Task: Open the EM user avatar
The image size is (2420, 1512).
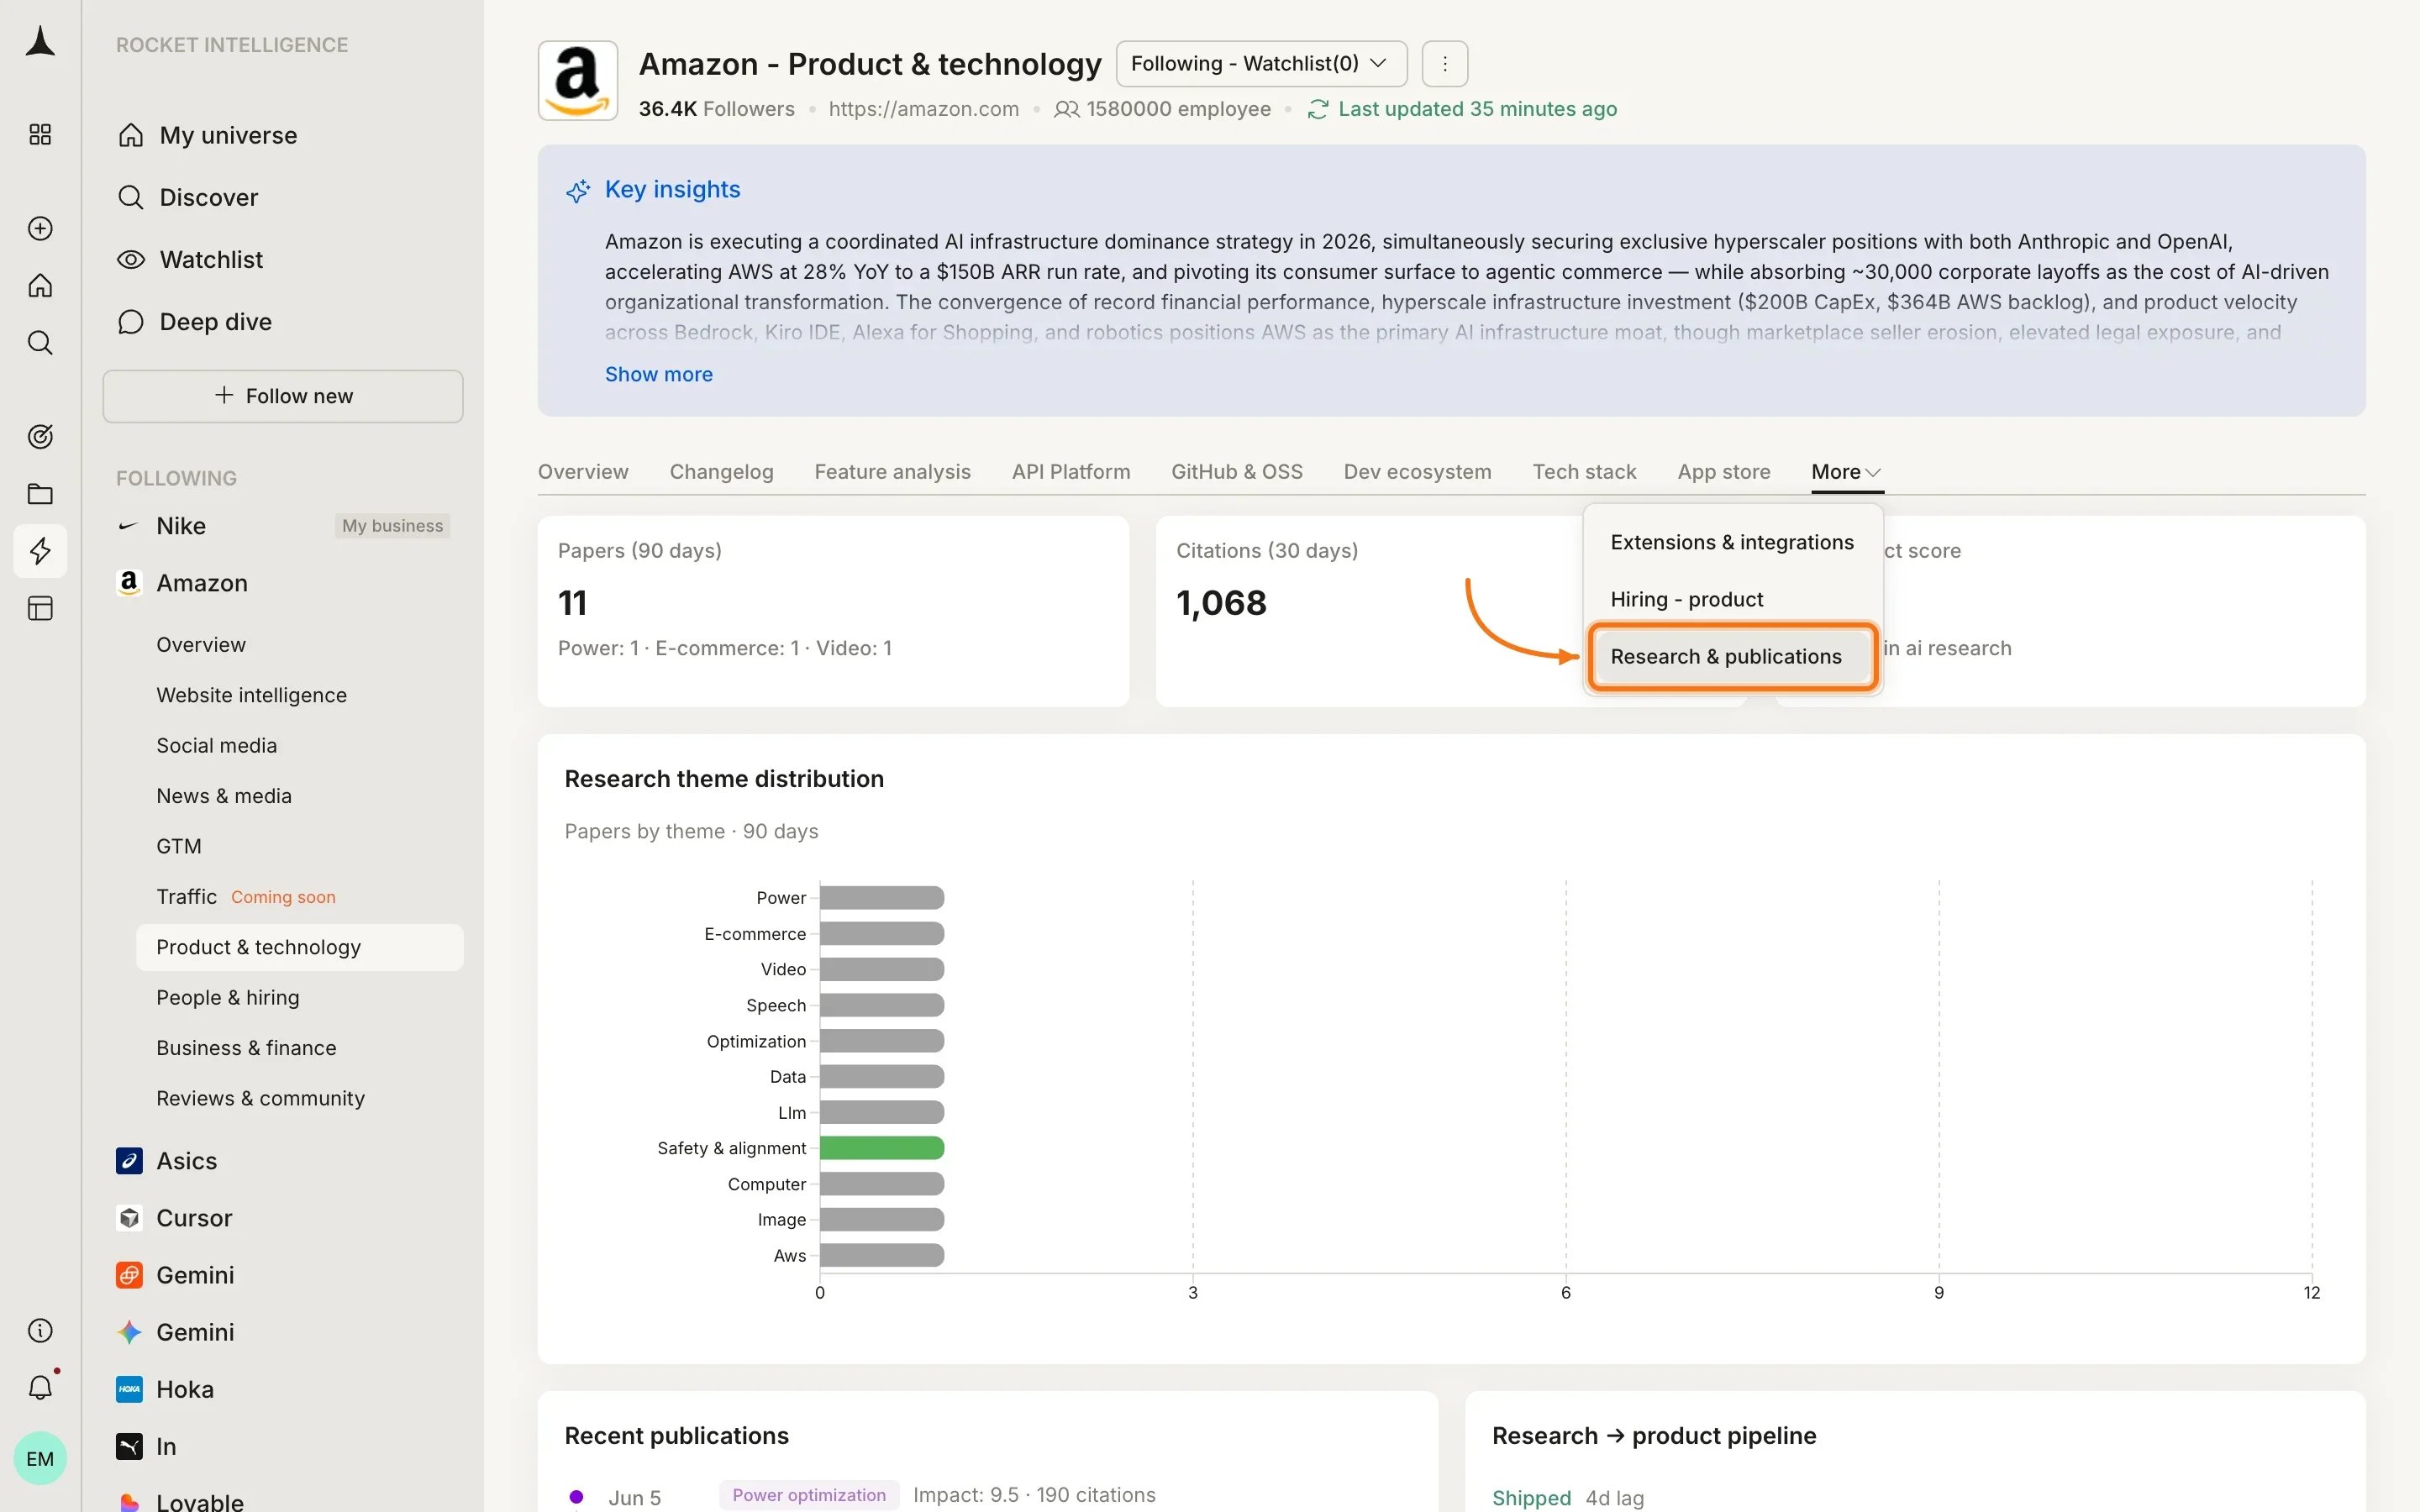Action: [x=40, y=1458]
